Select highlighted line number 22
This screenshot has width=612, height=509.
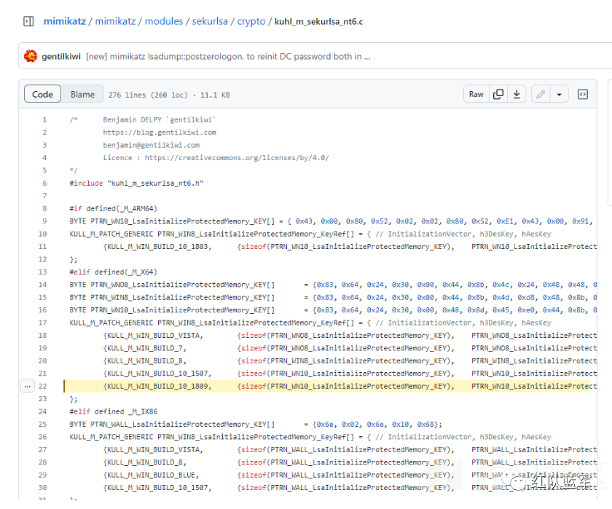click(42, 386)
